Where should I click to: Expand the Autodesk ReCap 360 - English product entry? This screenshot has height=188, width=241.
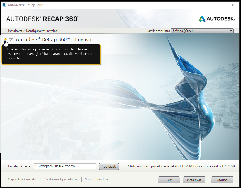point(53,39)
